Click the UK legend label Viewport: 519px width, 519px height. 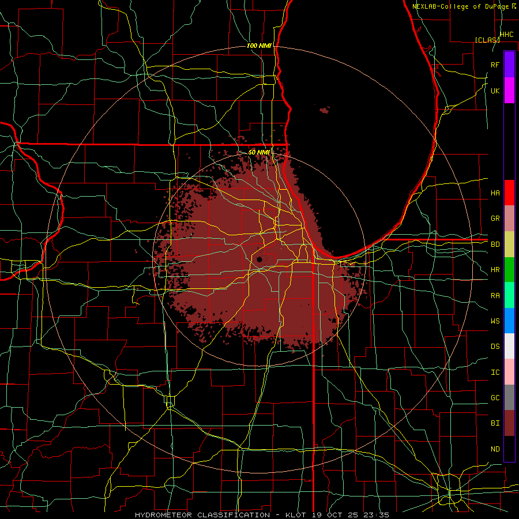click(495, 91)
